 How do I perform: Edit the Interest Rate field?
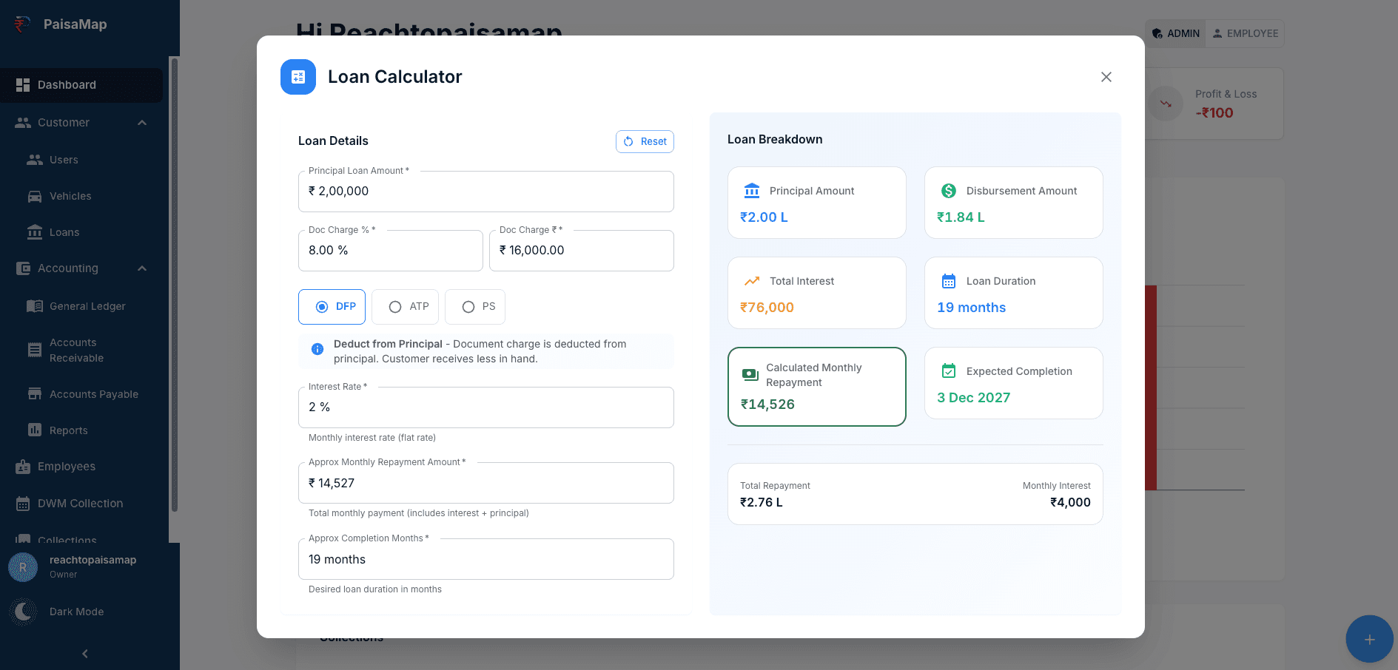(x=485, y=407)
